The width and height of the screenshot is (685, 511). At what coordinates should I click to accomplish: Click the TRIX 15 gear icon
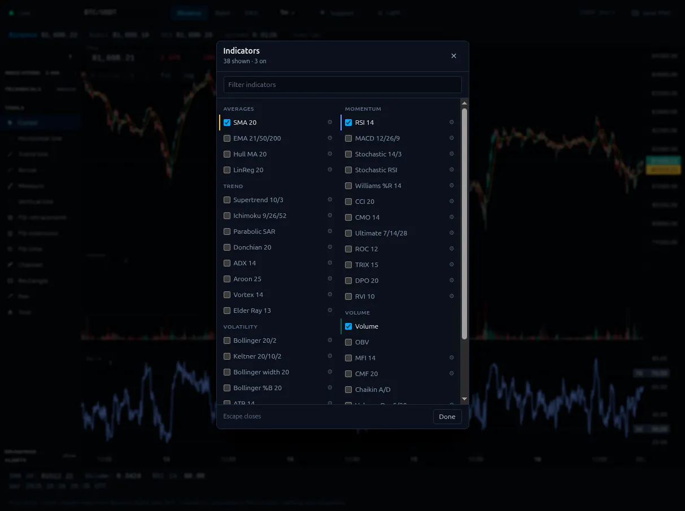pyautogui.click(x=451, y=264)
